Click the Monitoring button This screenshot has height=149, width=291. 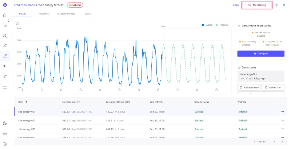257,5
